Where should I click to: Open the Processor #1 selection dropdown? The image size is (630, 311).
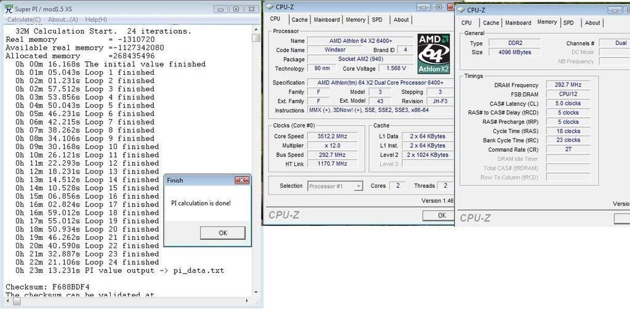click(335, 186)
